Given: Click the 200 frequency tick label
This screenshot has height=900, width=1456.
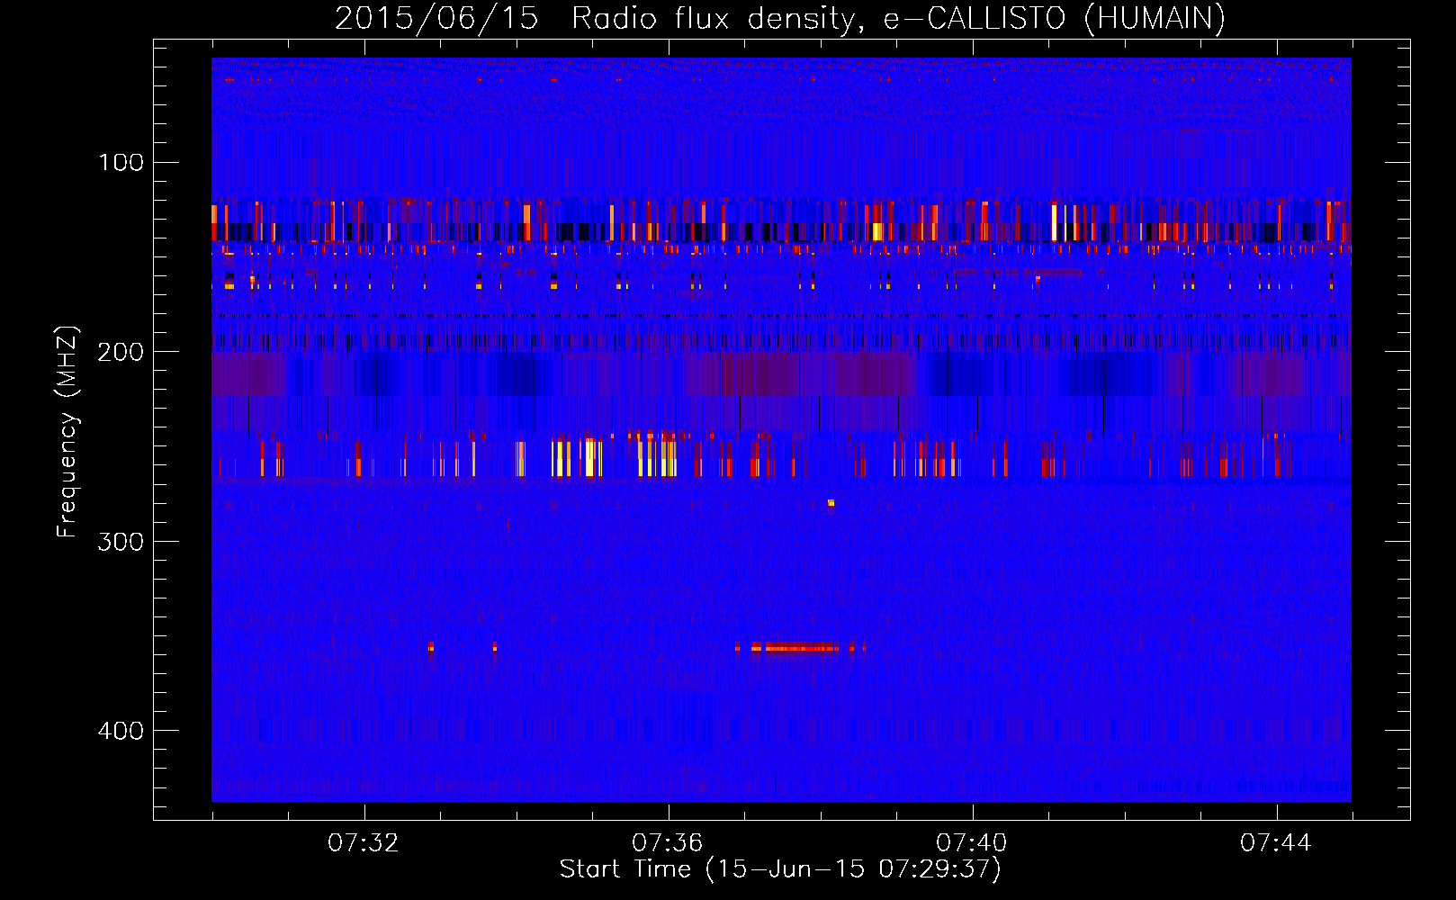Looking at the screenshot, I should click(121, 352).
